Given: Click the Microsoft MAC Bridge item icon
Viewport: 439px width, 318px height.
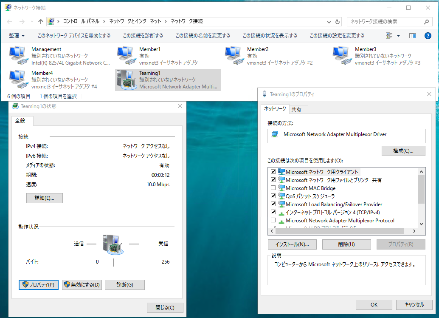Looking at the screenshot, I should (281, 188).
